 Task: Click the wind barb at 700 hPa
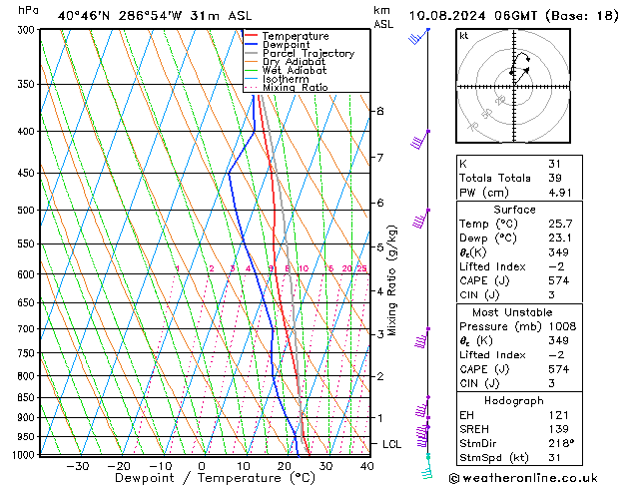tap(421, 337)
